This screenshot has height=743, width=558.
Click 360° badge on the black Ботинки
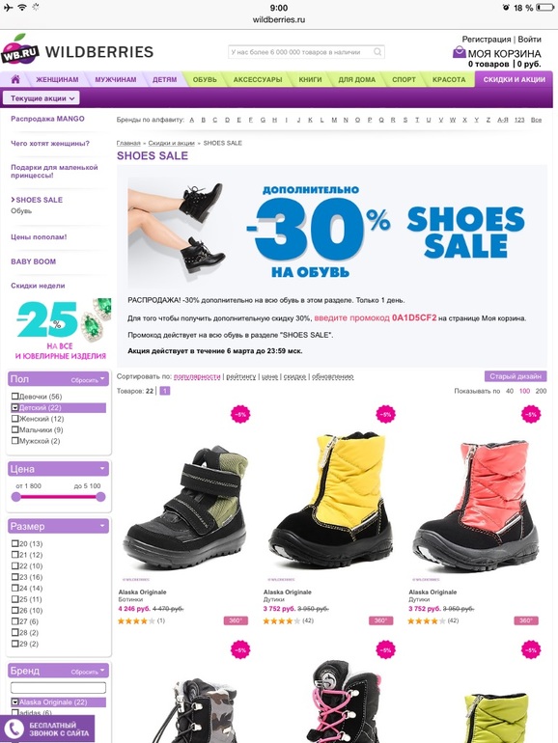click(236, 620)
